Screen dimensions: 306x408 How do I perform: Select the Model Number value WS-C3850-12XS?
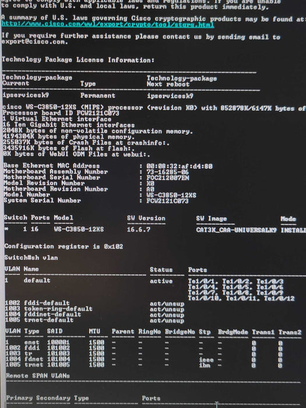(171, 195)
